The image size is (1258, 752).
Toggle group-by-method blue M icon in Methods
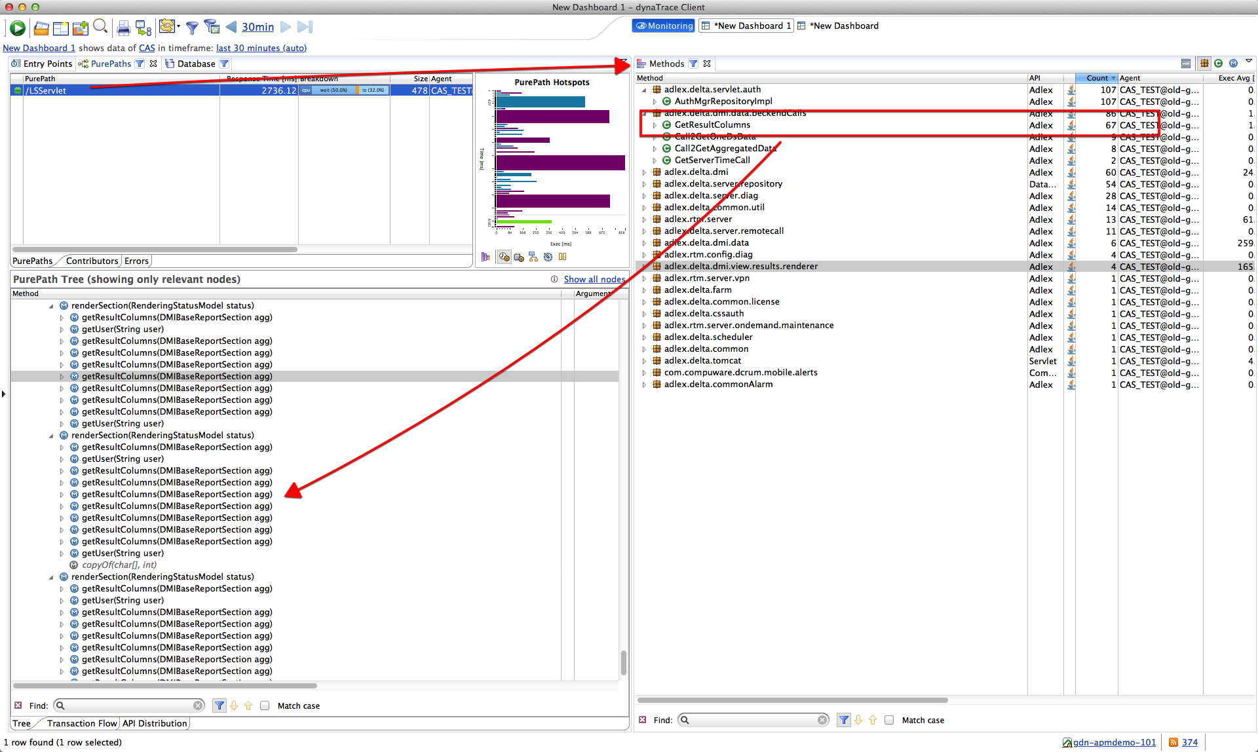pyautogui.click(x=1234, y=64)
